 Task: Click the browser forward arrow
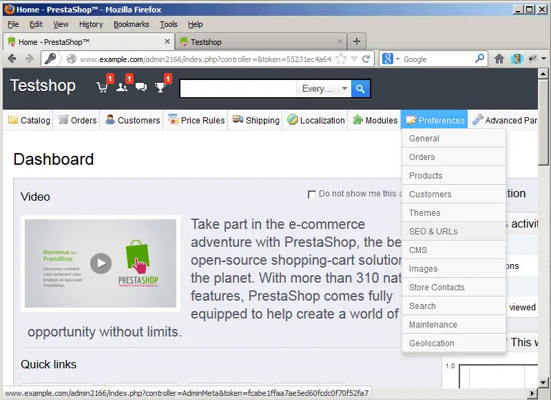tap(30, 59)
